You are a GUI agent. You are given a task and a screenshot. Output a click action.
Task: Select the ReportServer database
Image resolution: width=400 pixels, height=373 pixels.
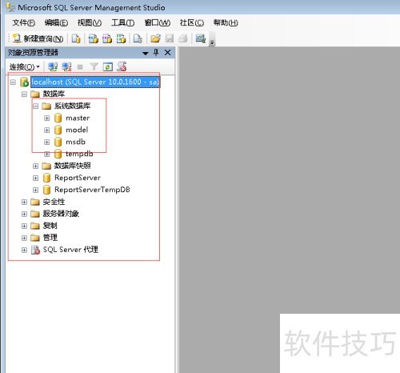pos(78,178)
